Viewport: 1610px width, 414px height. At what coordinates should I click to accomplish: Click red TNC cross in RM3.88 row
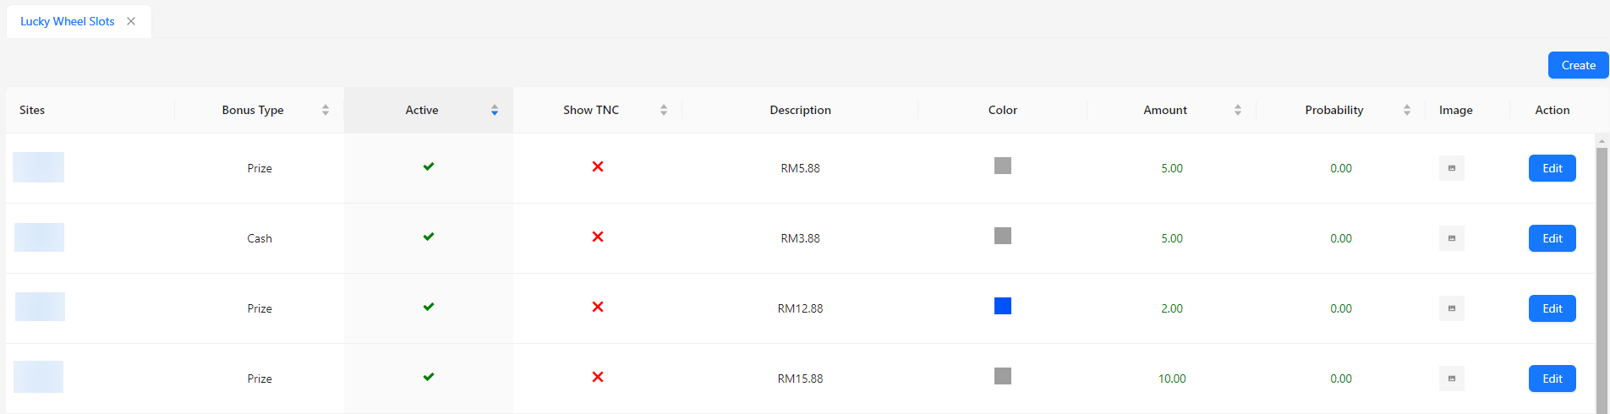[x=598, y=237]
